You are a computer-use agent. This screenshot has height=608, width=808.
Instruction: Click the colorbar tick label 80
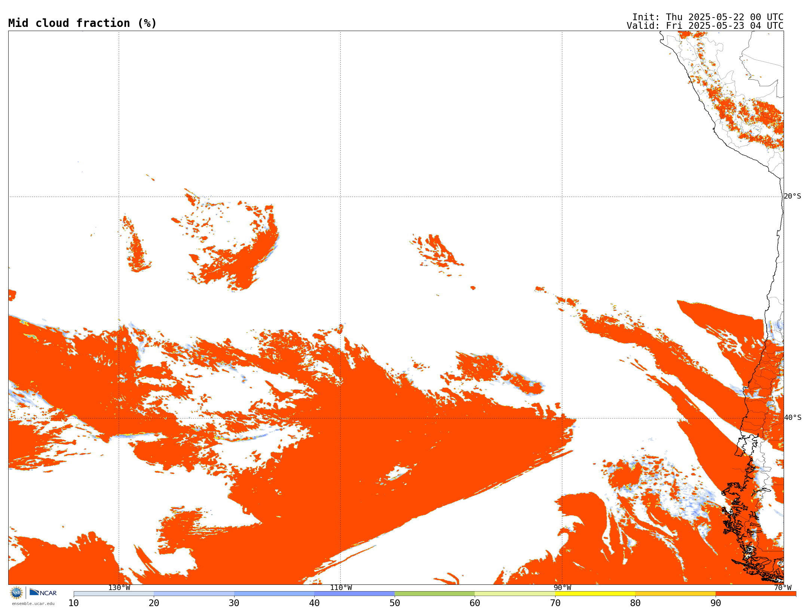point(635,603)
